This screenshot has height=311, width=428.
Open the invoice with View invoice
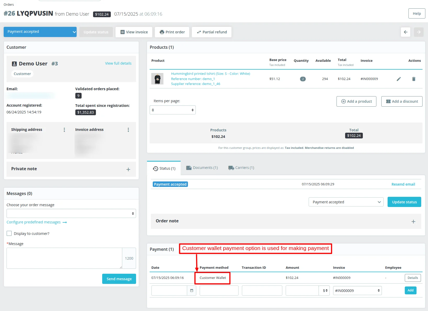(x=134, y=32)
